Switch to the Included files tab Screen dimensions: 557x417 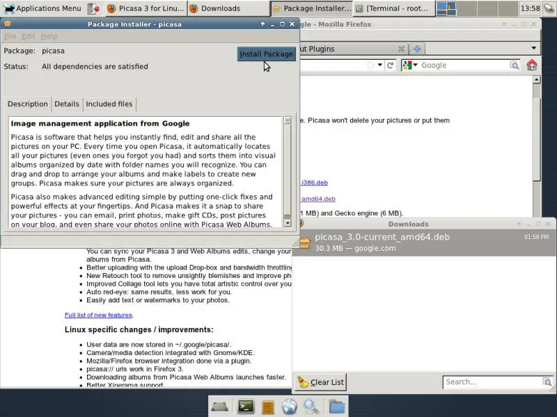point(109,104)
